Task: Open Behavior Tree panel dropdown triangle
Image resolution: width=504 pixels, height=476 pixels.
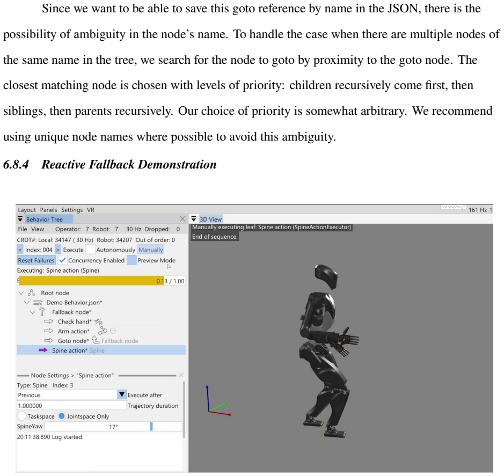Action: (x=20, y=219)
